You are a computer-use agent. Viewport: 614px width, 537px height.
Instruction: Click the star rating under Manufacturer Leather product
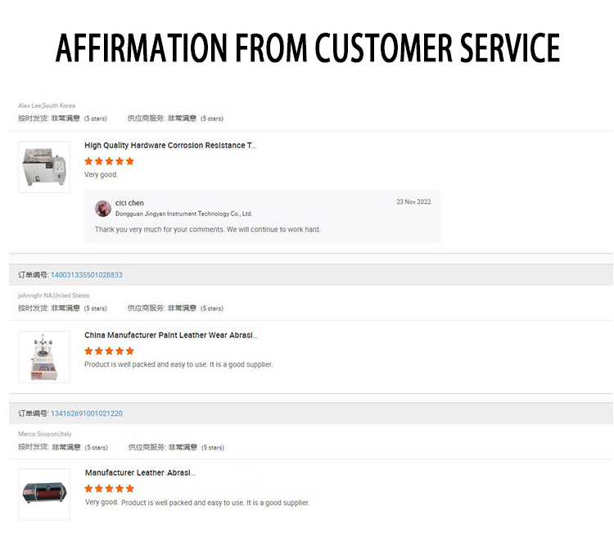tap(109, 489)
